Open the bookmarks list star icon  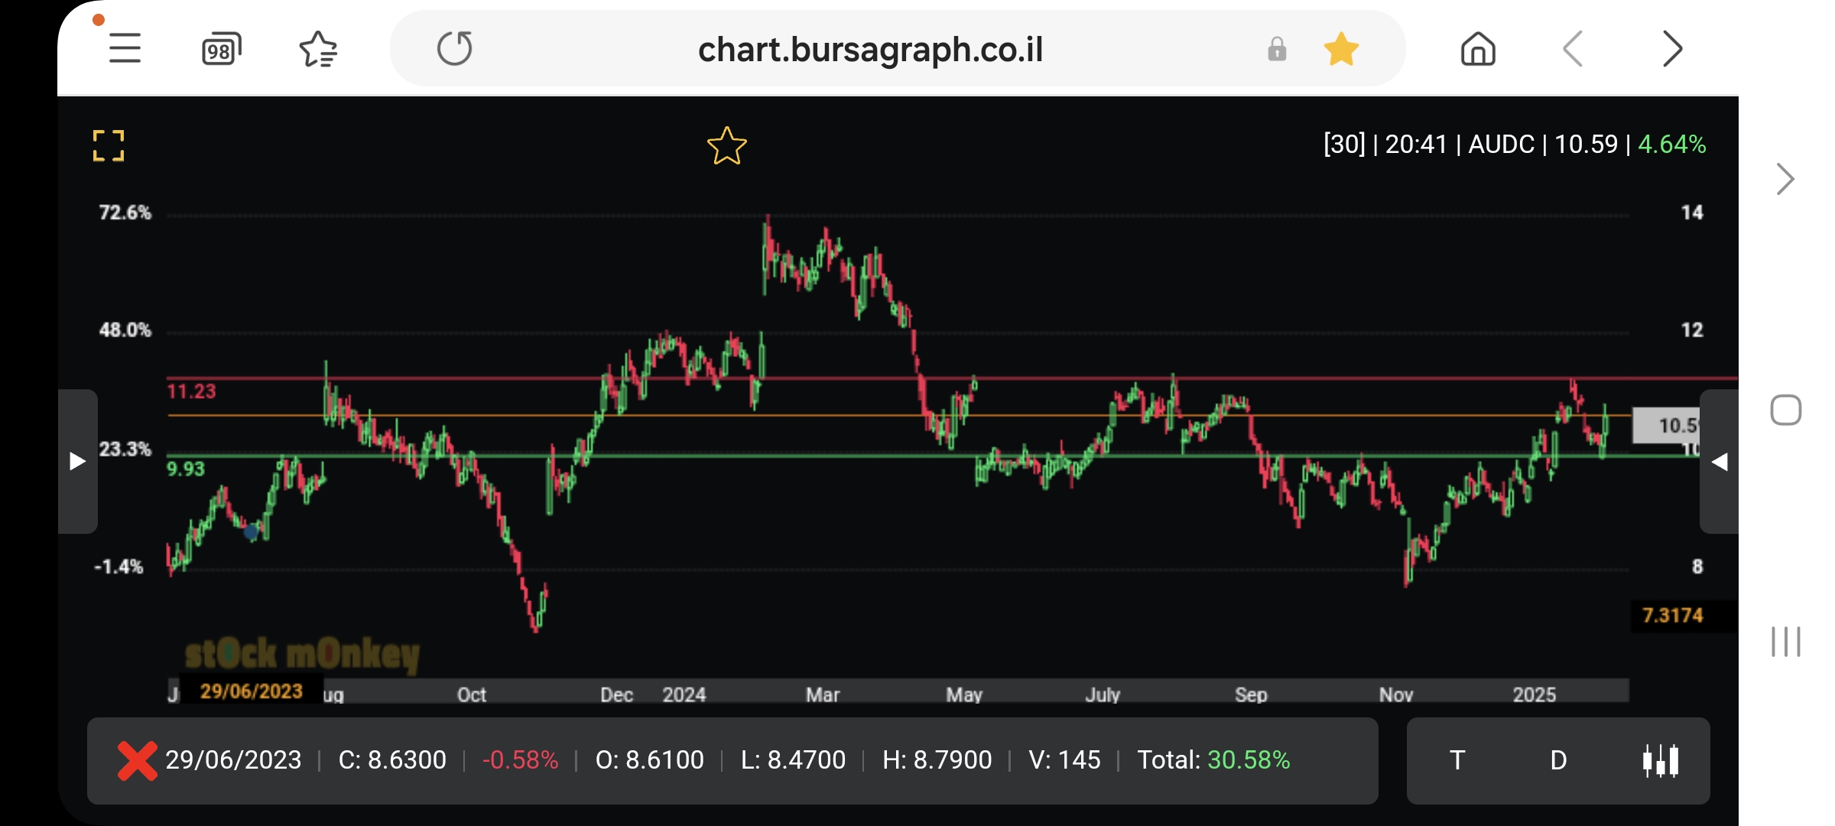coord(318,49)
